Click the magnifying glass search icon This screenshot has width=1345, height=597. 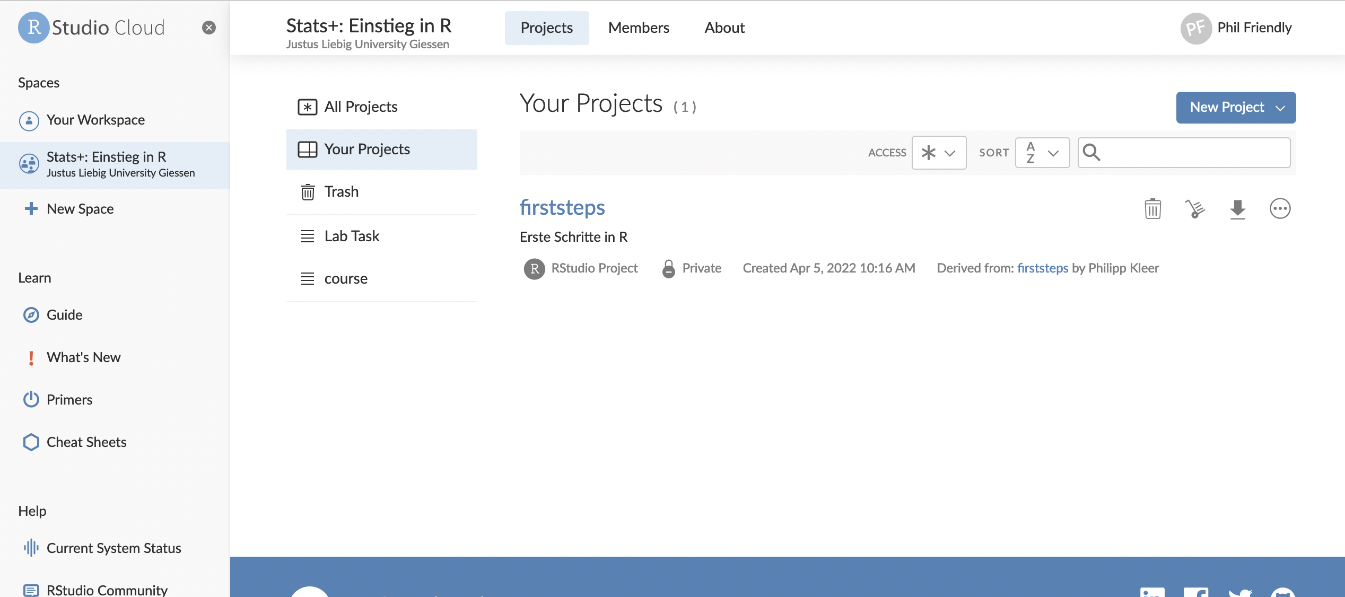tap(1091, 153)
